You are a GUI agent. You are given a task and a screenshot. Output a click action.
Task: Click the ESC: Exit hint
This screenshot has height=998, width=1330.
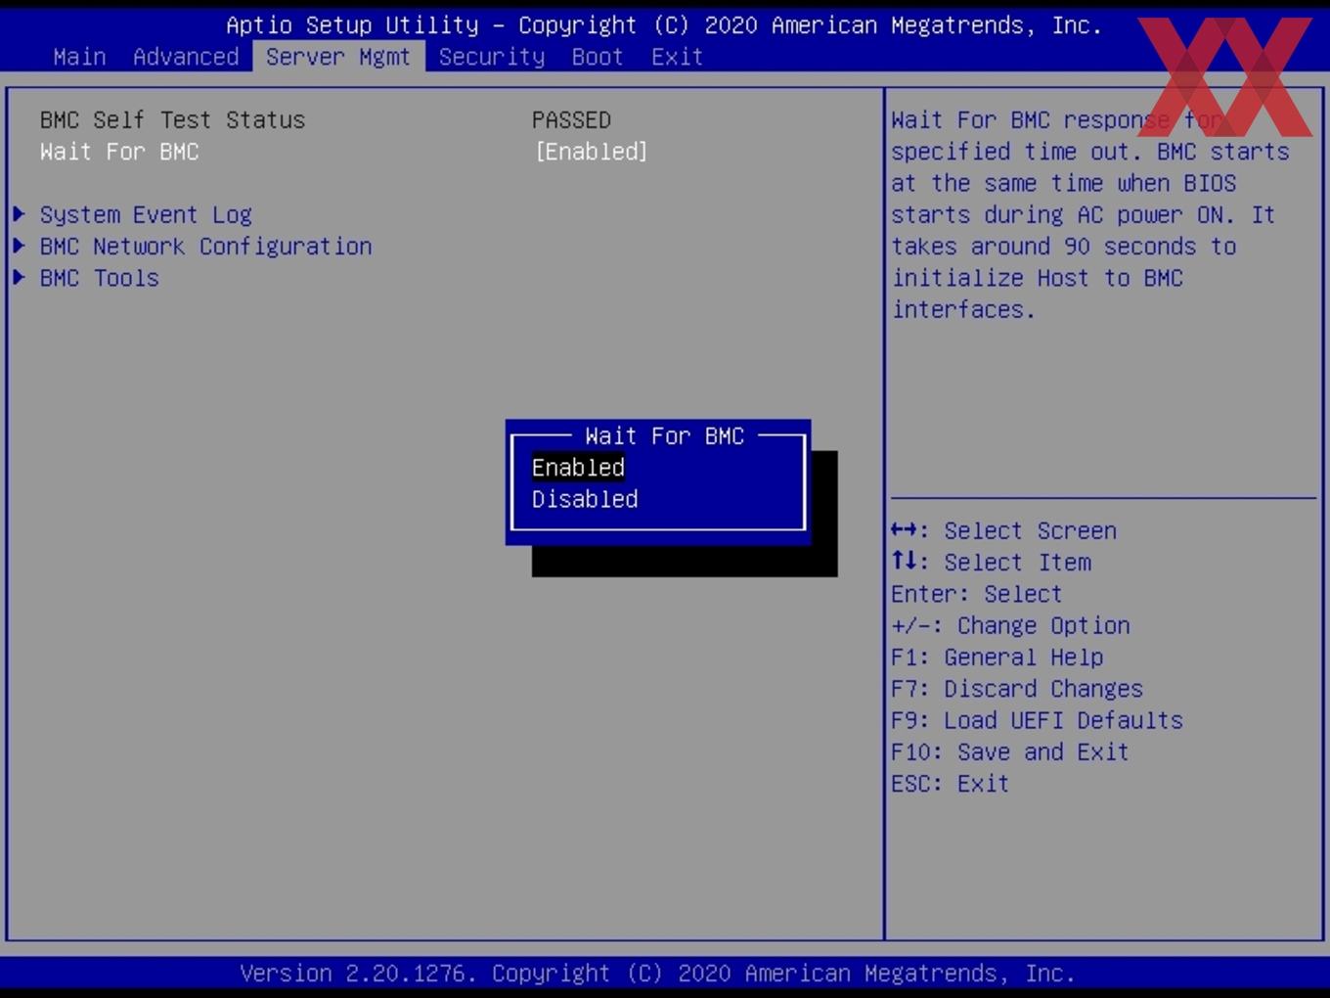click(950, 784)
